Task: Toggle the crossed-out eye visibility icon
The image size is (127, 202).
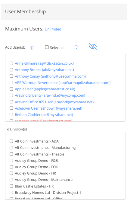Action: (93, 46)
